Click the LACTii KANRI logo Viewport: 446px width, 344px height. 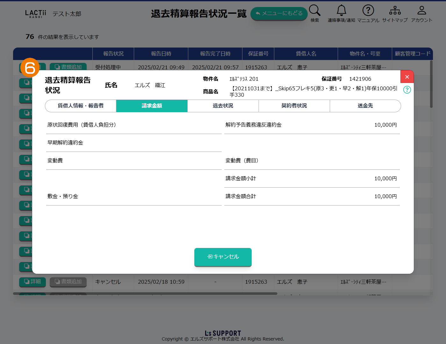[35, 14]
